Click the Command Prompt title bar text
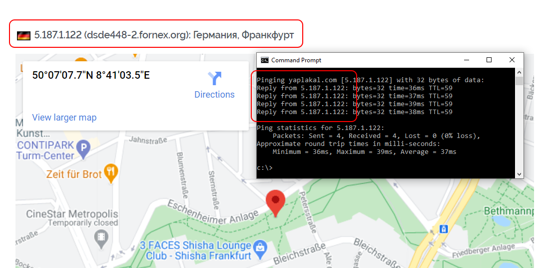The image size is (552, 268). [296, 60]
